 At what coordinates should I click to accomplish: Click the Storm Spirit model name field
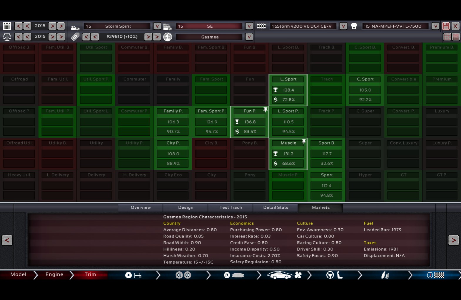pos(118,26)
